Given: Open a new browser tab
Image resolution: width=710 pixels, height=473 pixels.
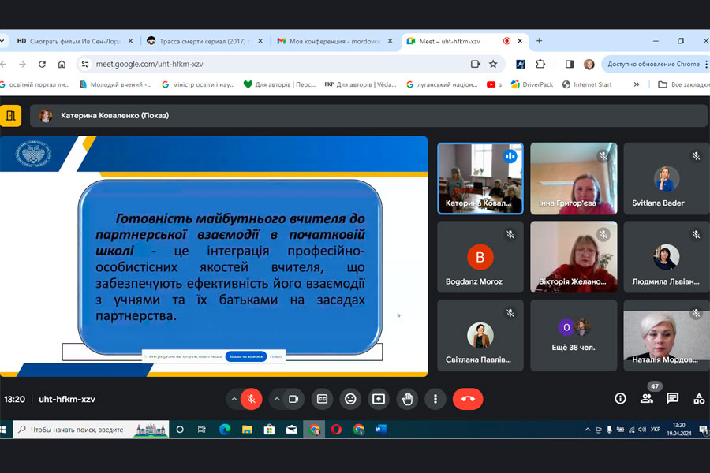Looking at the screenshot, I should 539,41.
